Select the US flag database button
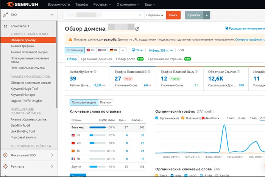265x177 pixels. tap(90, 50)
